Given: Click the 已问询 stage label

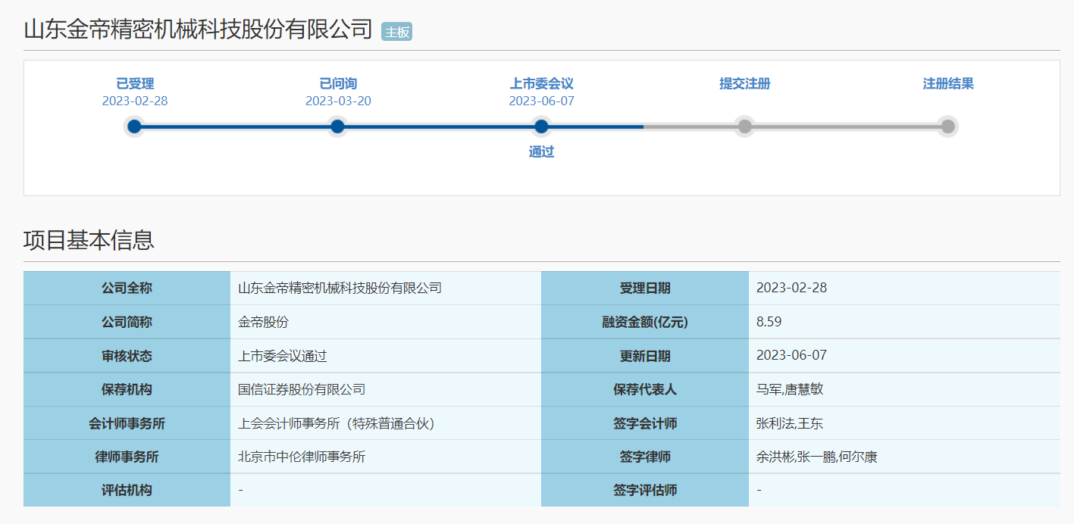Looking at the screenshot, I should click(x=338, y=83).
